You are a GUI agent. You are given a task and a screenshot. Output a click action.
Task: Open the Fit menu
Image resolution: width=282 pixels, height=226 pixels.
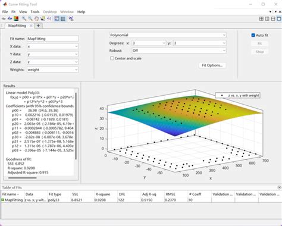click(13, 12)
